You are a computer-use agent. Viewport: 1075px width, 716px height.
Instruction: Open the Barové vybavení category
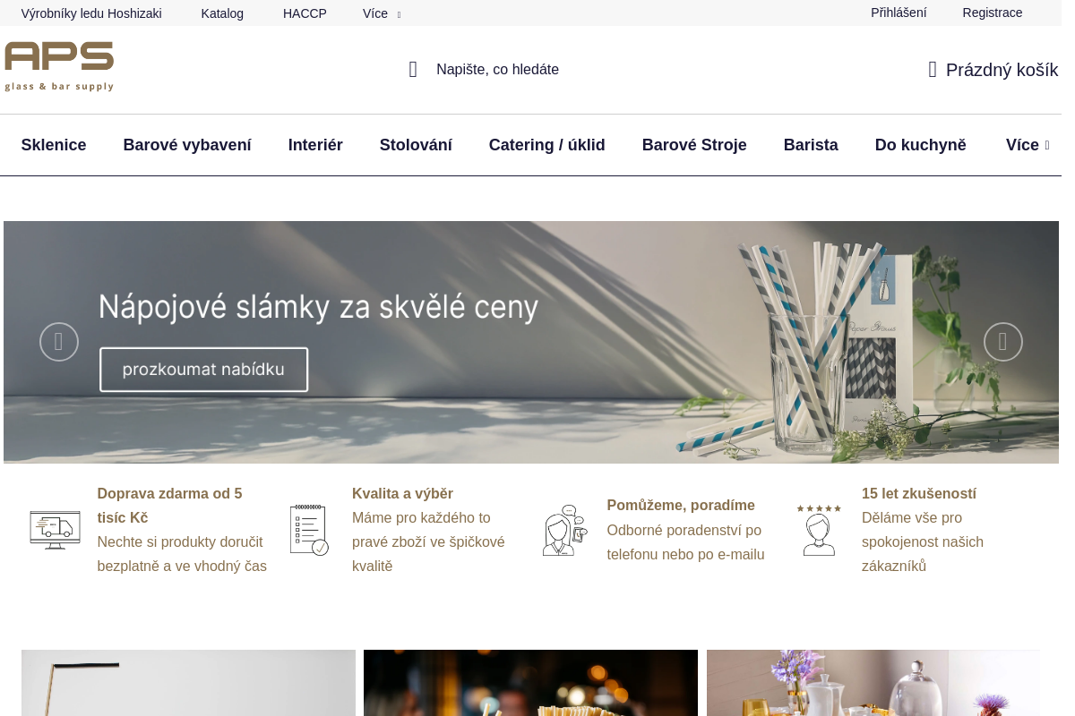187,145
